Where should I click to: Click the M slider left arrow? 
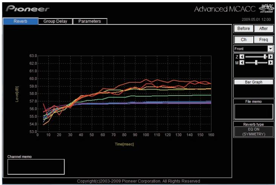[x=242, y=63]
